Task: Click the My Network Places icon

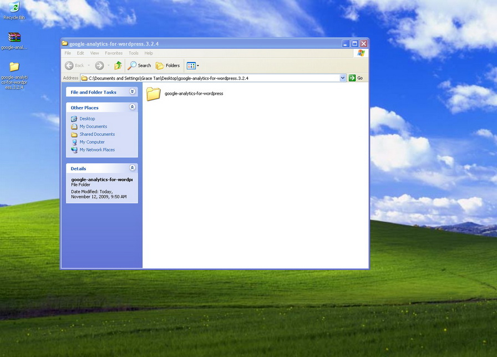Action: (74, 150)
